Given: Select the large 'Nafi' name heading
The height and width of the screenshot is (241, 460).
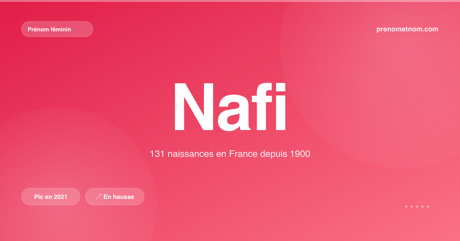Looking at the screenshot, I should coord(230,106).
